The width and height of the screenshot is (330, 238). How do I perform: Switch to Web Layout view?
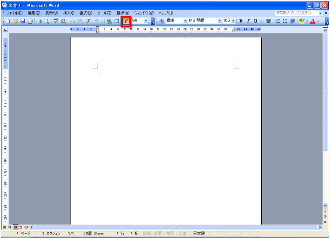pyautogui.click(x=10, y=227)
